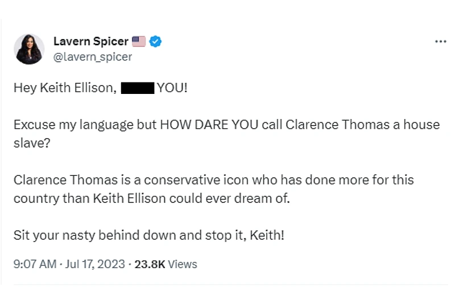Click the "Views" label text

[183, 265]
